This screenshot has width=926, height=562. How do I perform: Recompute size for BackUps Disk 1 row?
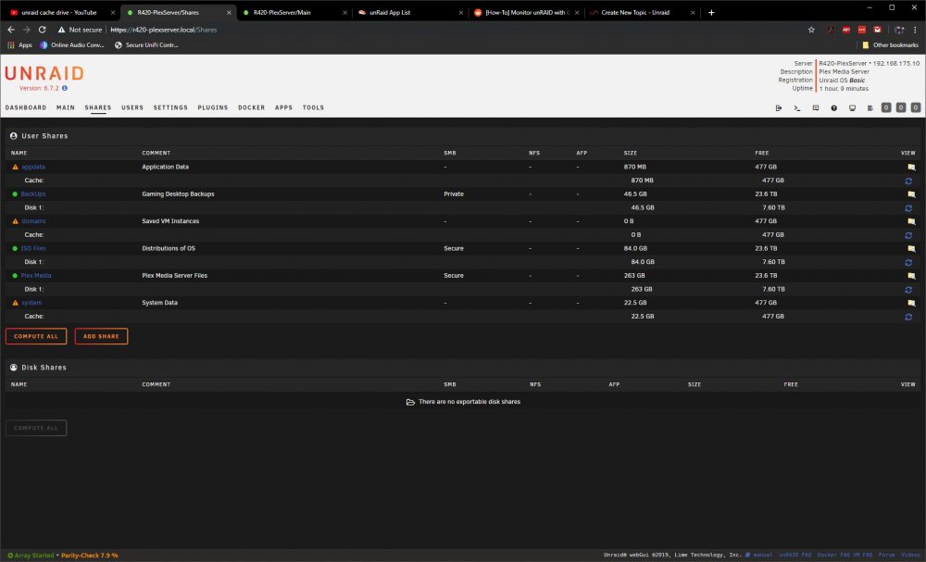pos(908,207)
